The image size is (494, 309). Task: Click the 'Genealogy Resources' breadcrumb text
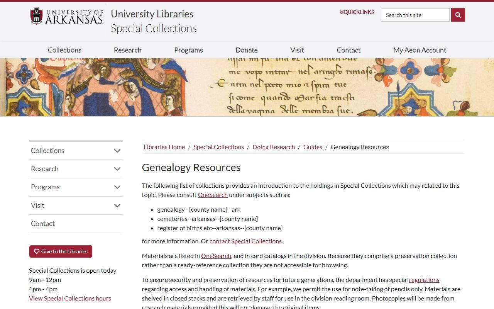(360, 147)
